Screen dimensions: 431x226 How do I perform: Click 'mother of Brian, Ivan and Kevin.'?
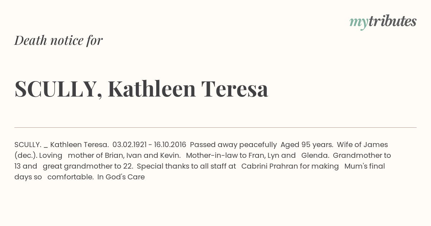pyautogui.click(x=124, y=155)
